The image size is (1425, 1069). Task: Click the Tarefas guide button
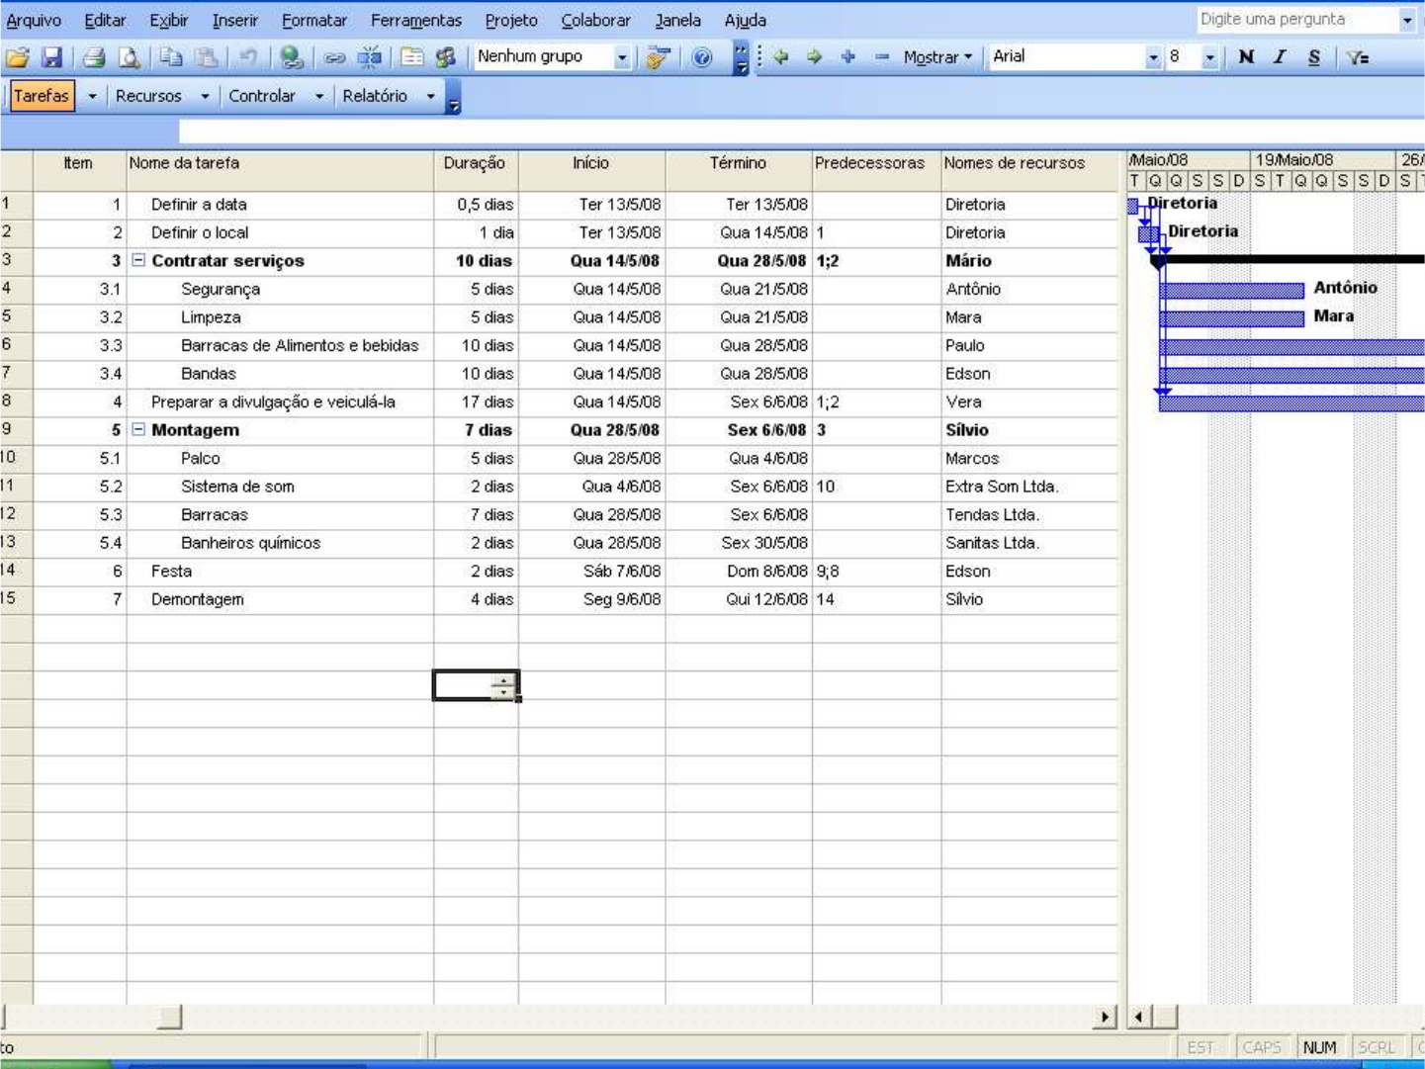point(42,96)
